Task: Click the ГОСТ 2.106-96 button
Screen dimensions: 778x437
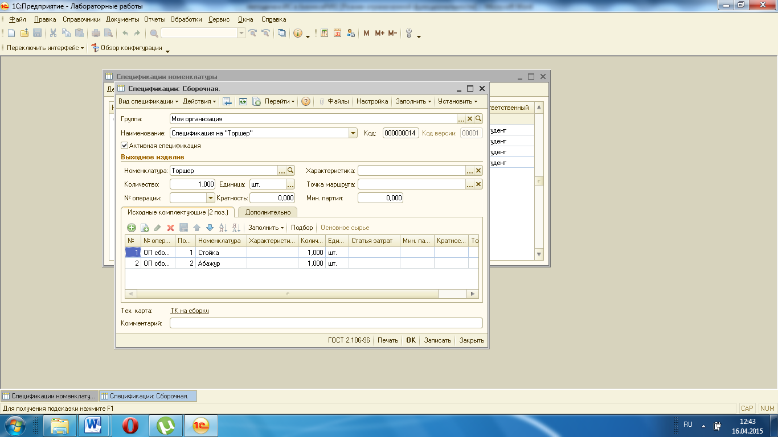Action: [349, 340]
